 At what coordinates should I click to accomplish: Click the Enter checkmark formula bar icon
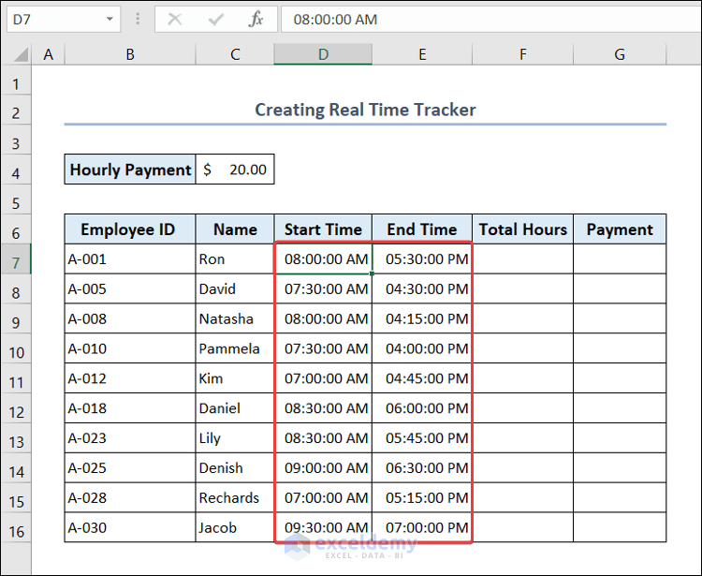coord(216,20)
